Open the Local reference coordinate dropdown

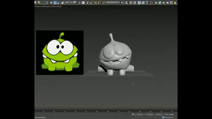(69, 3)
